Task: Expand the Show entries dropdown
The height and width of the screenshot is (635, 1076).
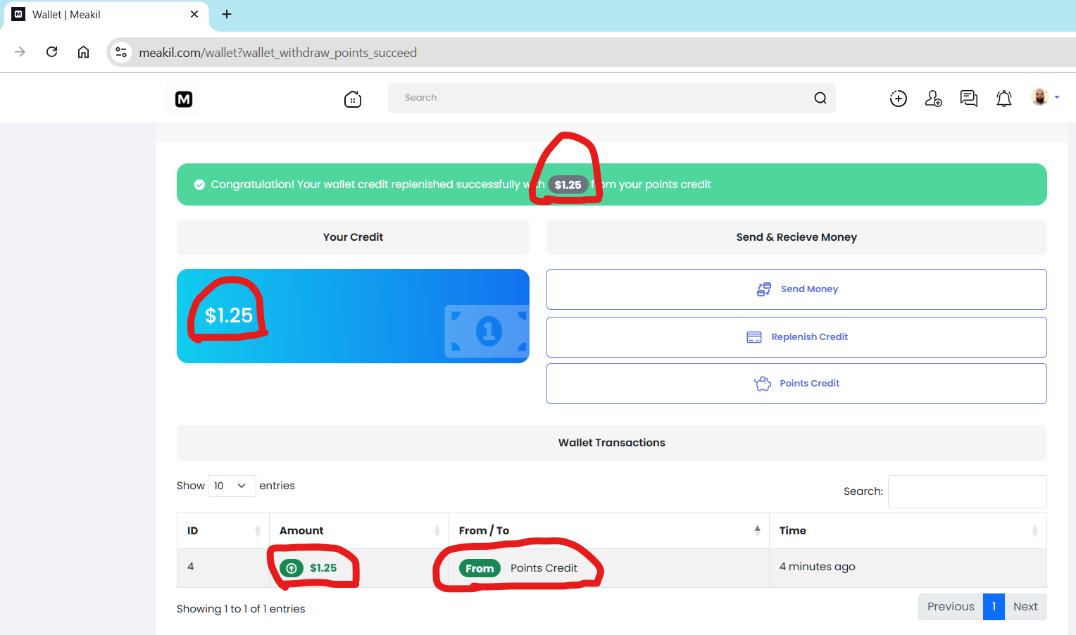Action: click(231, 486)
